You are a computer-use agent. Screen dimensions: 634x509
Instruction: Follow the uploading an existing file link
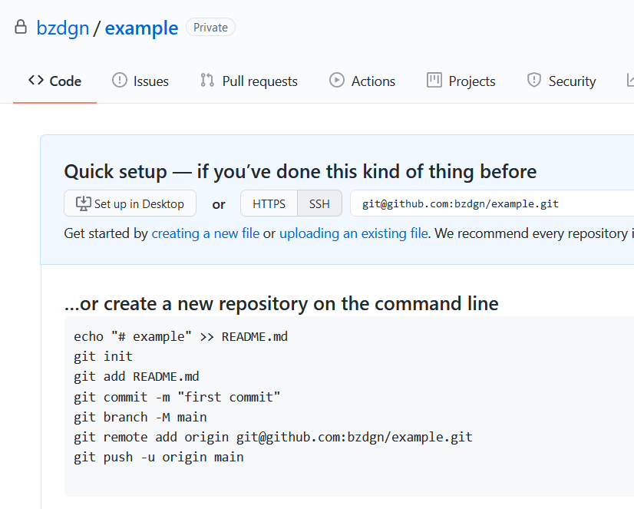354,233
